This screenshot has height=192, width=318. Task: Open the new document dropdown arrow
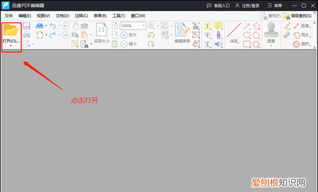pos(46,35)
